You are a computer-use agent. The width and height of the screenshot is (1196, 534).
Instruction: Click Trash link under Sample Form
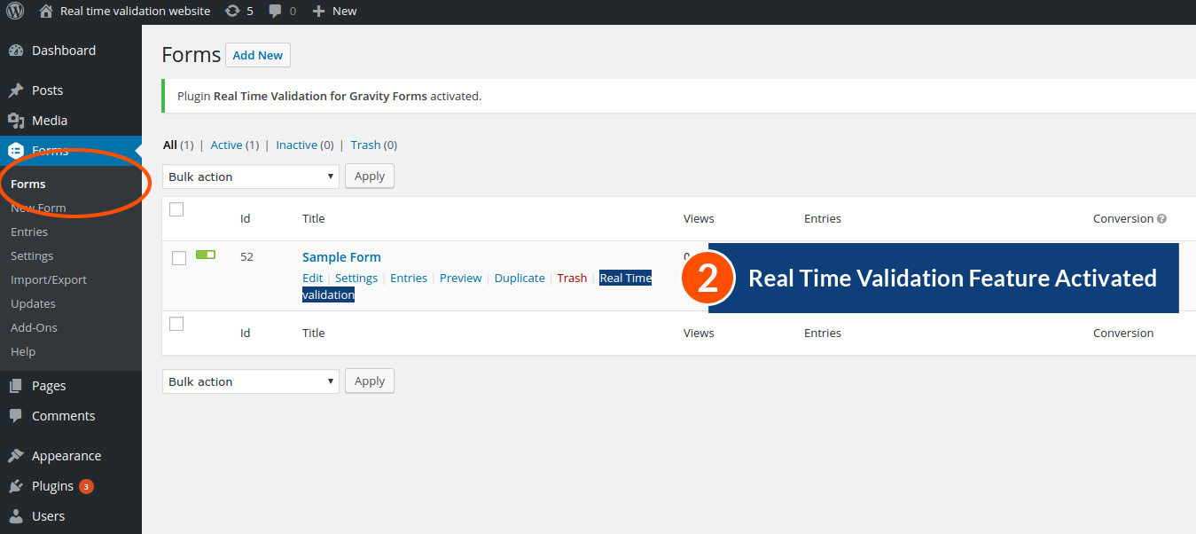572,278
